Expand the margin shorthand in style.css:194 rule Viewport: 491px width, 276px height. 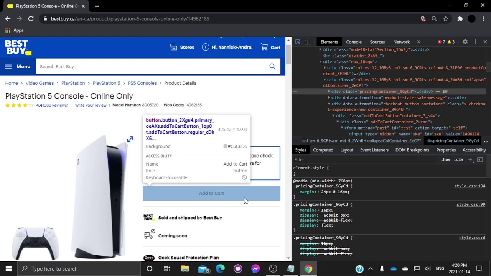318,192
